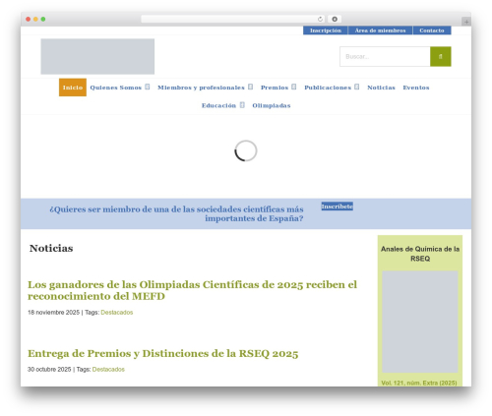Viewport: 492px width, 416px height.
Task: Go to the Inicio menu item
Action: 73,88
